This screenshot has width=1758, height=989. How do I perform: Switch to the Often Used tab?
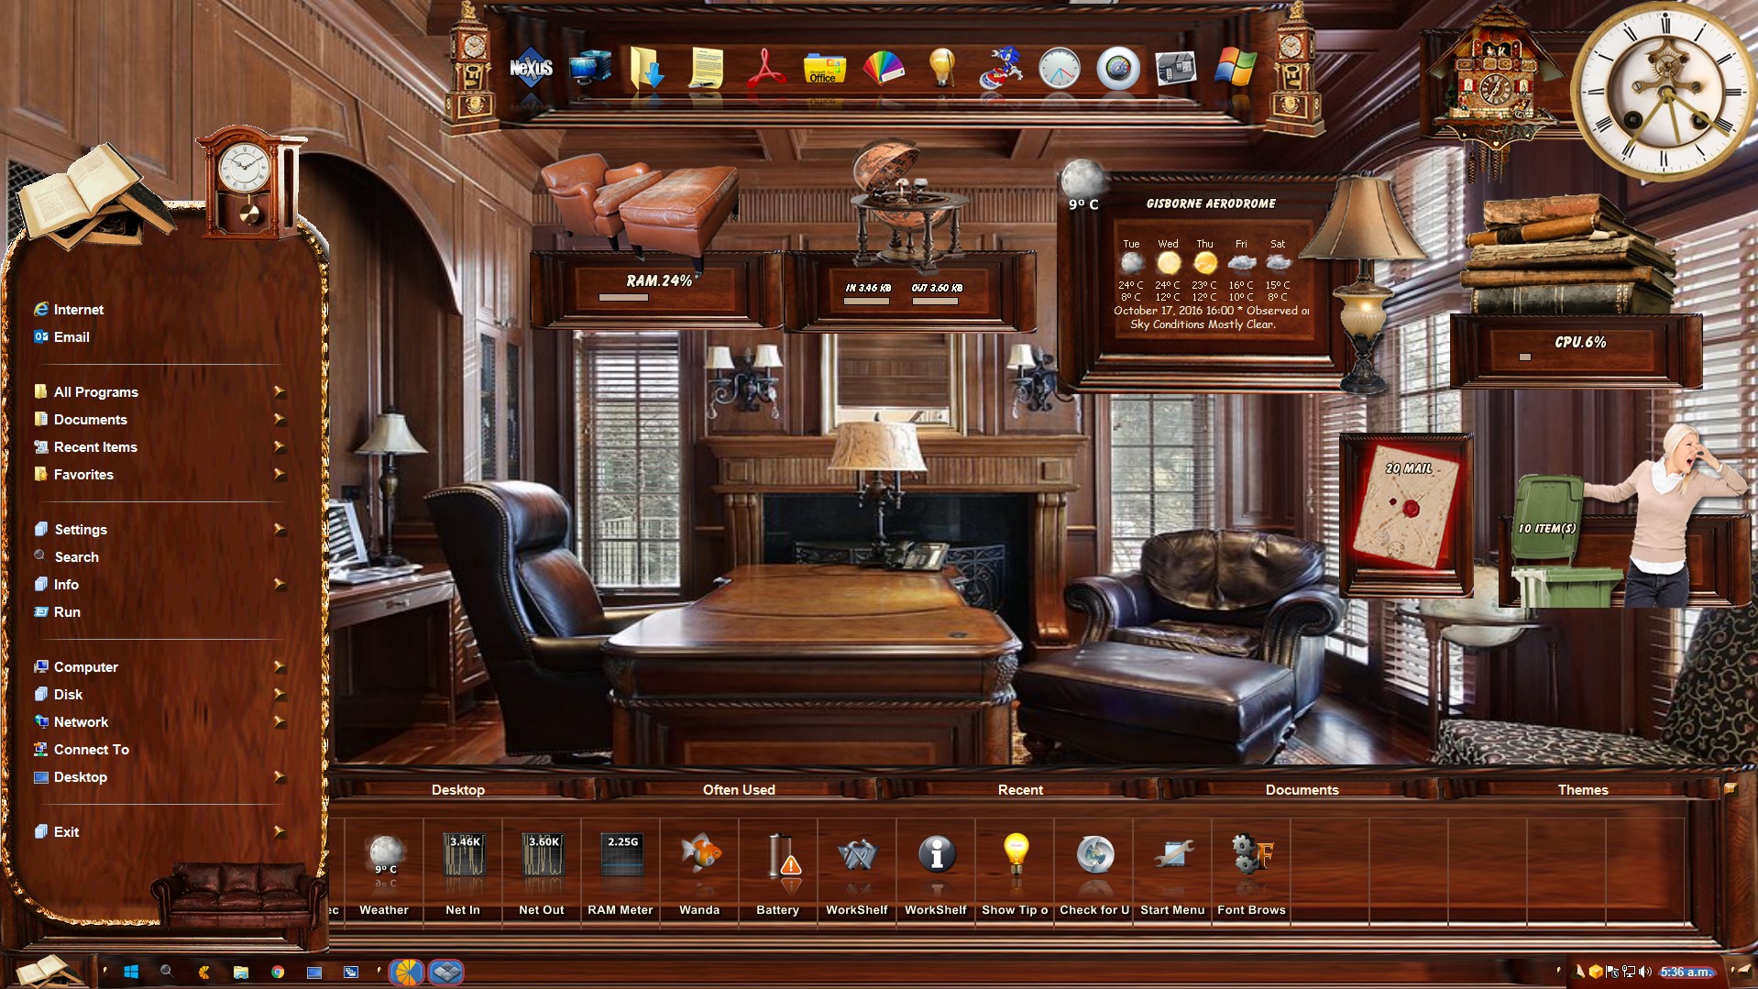(x=739, y=789)
